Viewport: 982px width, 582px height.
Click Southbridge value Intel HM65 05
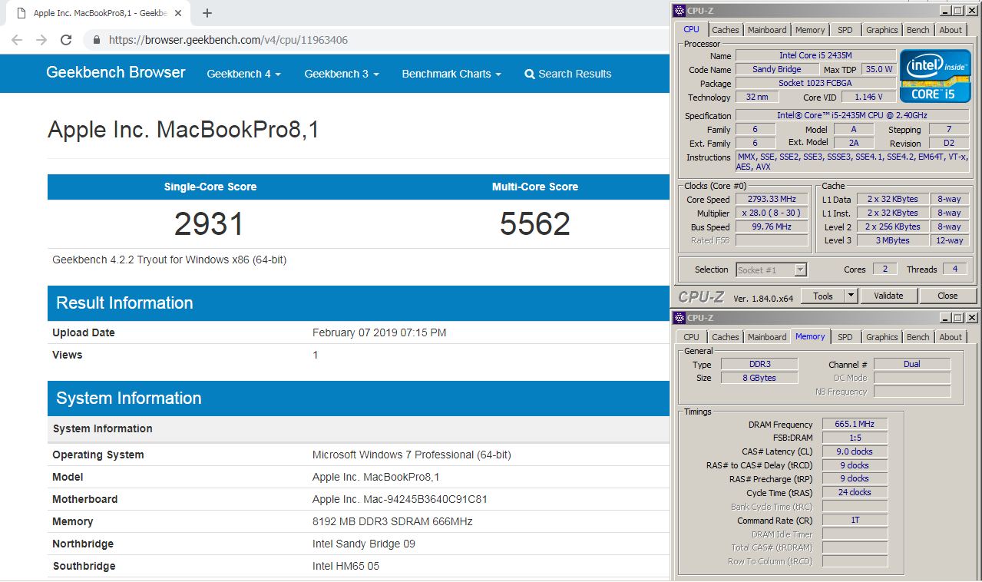(346, 566)
